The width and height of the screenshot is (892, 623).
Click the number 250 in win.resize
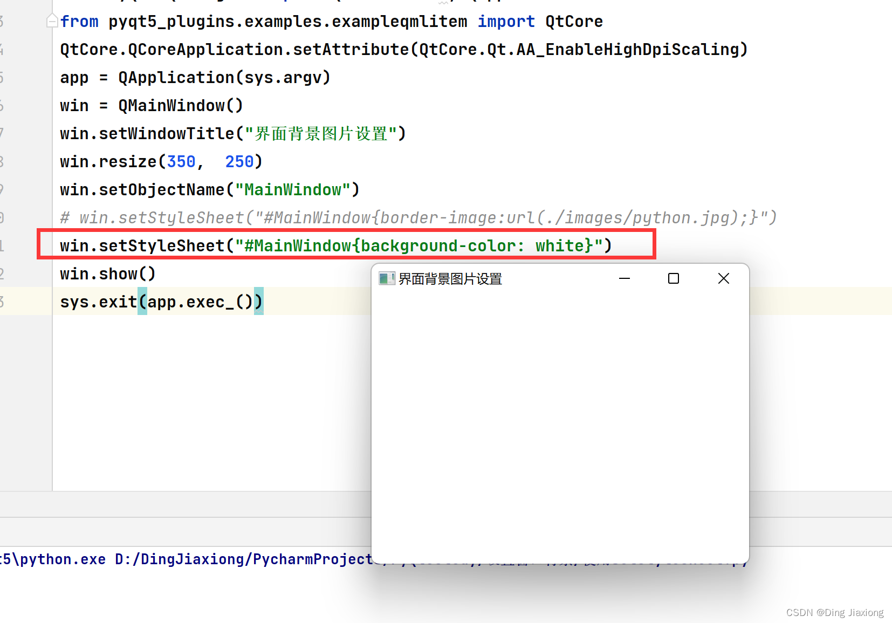pos(239,162)
